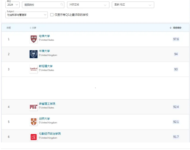This screenshot has width=190, height=150.
Task: Click rank number 1 in the table
Action: pyautogui.click(x=9, y=39)
